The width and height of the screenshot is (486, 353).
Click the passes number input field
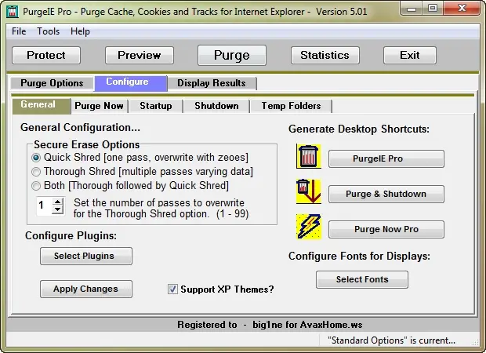pos(45,206)
